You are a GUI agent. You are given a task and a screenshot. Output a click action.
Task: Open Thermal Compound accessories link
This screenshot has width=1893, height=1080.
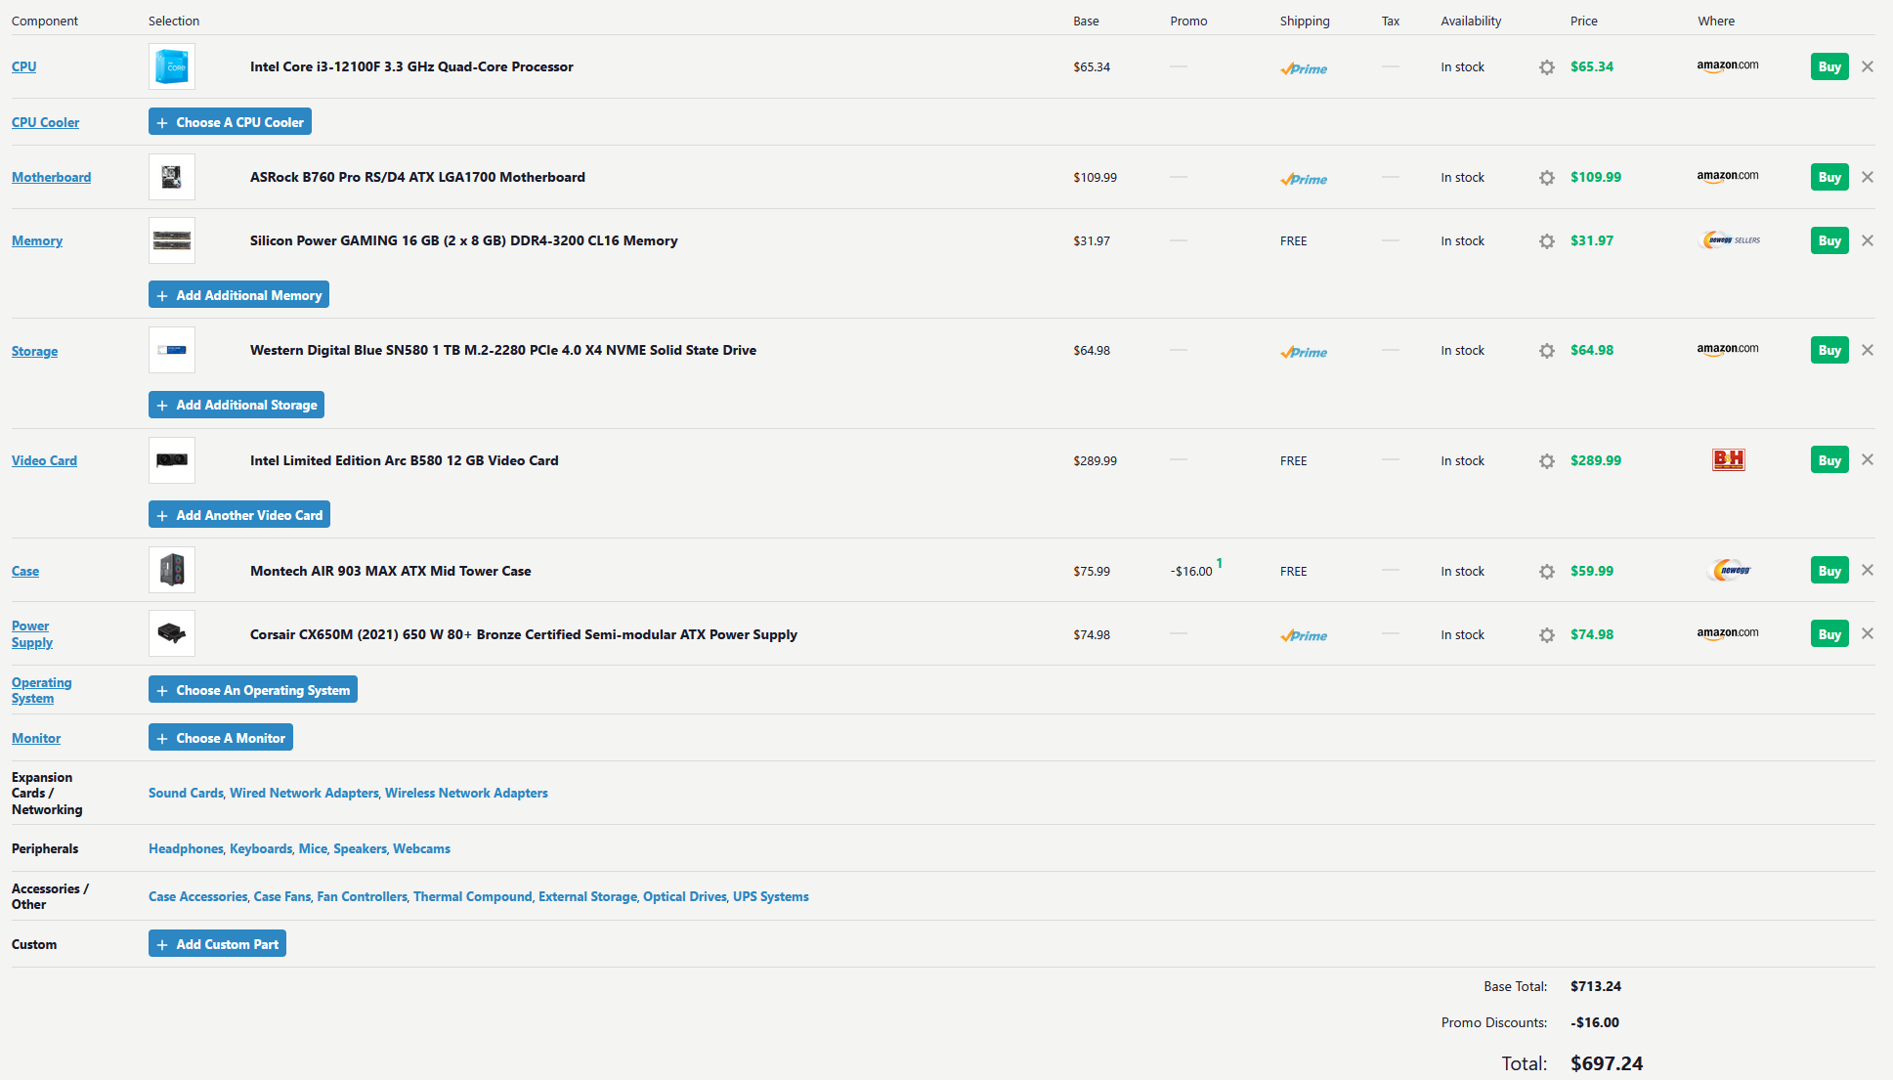click(473, 896)
